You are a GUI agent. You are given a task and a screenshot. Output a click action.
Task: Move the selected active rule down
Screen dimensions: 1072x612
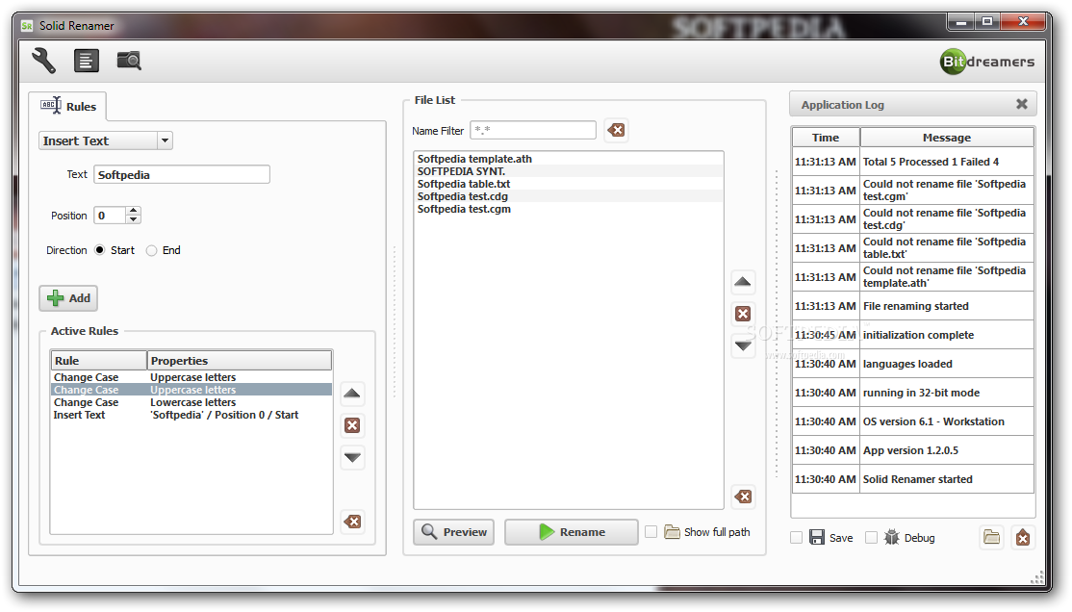352,457
